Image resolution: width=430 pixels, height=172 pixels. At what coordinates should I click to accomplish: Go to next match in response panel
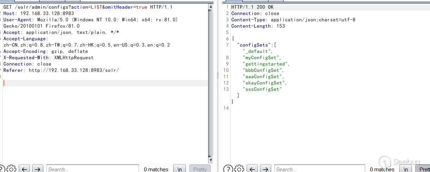pos(265,169)
